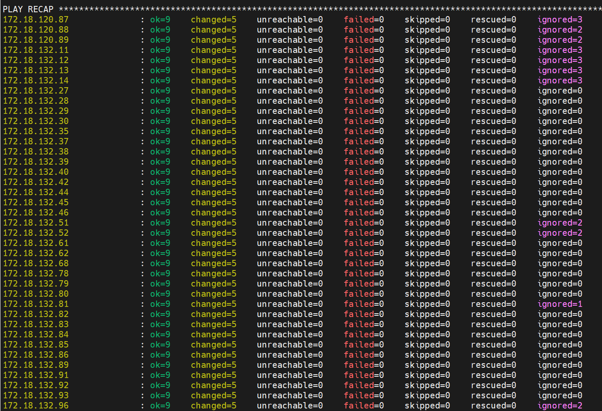Screen dimensions: 602x411
Task: Select host address 172.18.132.40
Action: 36,172
